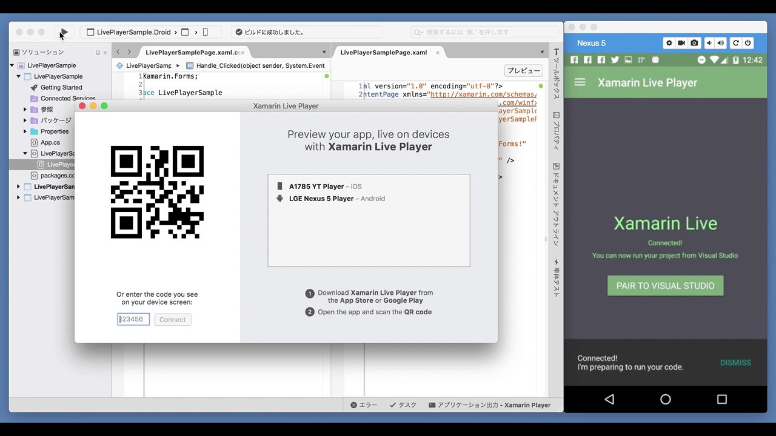Select the packages.config file
The width and height of the screenshot is (776, 436).
pos(53,176)
